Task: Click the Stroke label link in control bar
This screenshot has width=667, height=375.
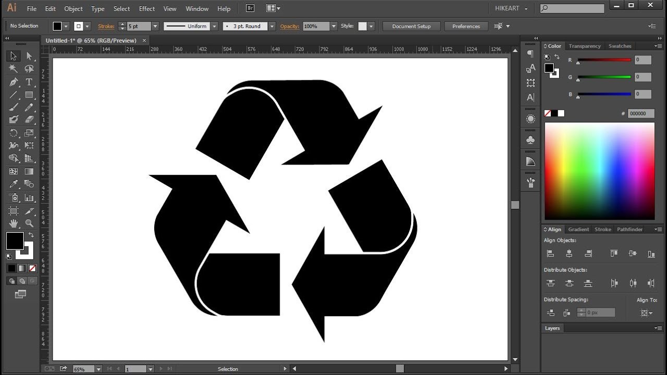Action: pyautogui.click(x=106, y=26)
